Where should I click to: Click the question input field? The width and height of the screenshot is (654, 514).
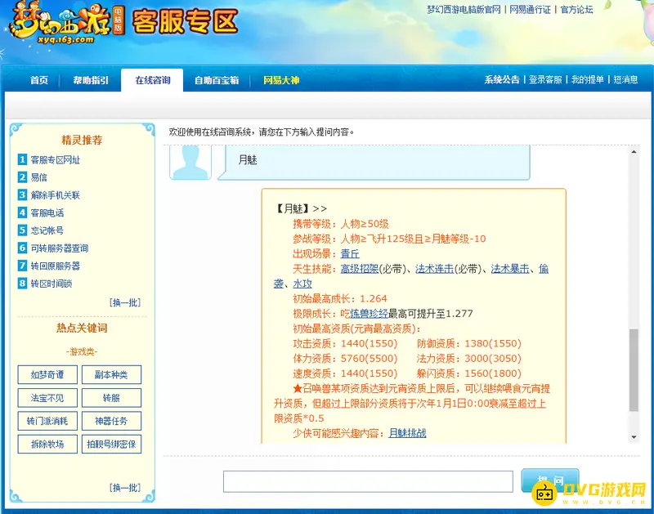click(368, 481)
